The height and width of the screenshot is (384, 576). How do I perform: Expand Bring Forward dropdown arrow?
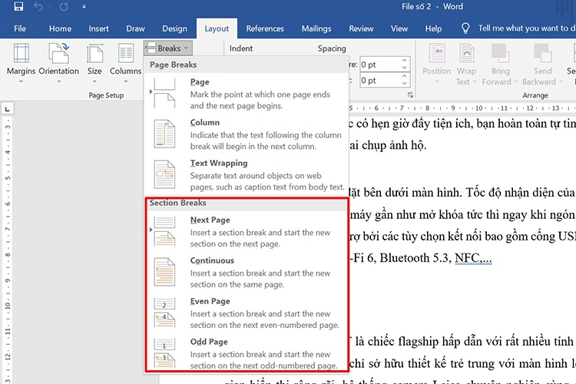pos(516,81)
